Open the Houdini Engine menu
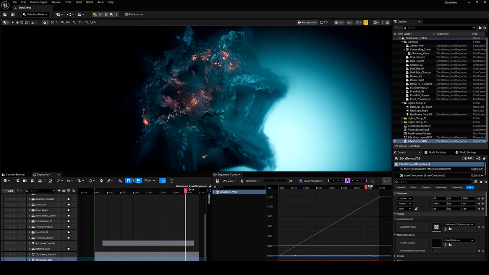 click(x=39, y=2)
